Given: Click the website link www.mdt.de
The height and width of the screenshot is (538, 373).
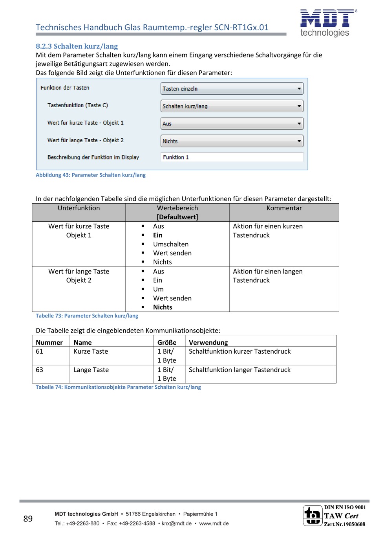Looking at the screenshot, I should coord(214,523).
